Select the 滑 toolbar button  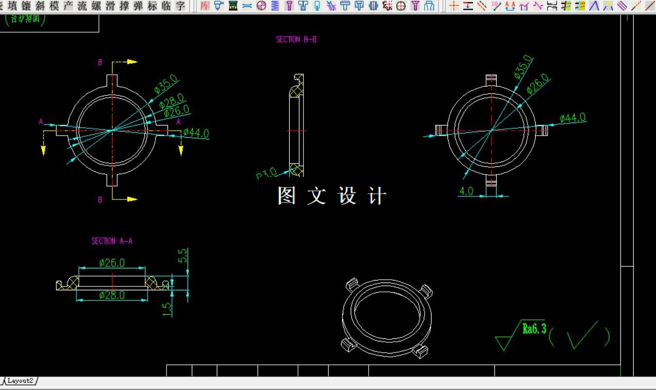[x=111, y=6]
